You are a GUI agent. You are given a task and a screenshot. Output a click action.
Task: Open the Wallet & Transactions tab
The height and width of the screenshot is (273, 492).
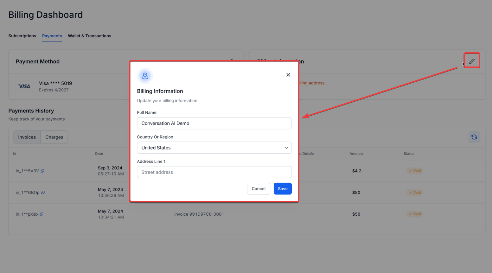[89, 36]
